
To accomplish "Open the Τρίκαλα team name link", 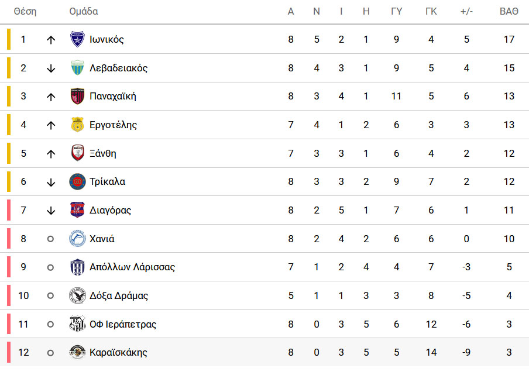I will click(x=107, y=181).
